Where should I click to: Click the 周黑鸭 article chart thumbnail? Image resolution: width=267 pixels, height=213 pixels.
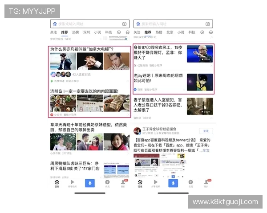pos(117,170)
